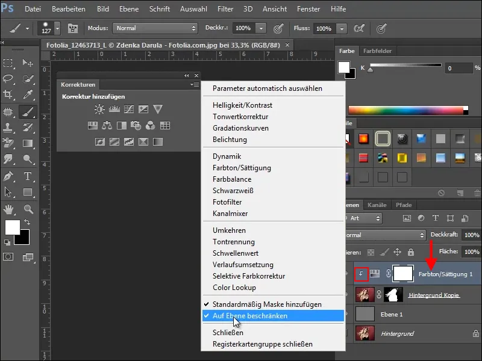Screen dimensions: 482x361
Task: Open tool preset picker arrow
Action: pyautogui.click(x=27, y=28)
